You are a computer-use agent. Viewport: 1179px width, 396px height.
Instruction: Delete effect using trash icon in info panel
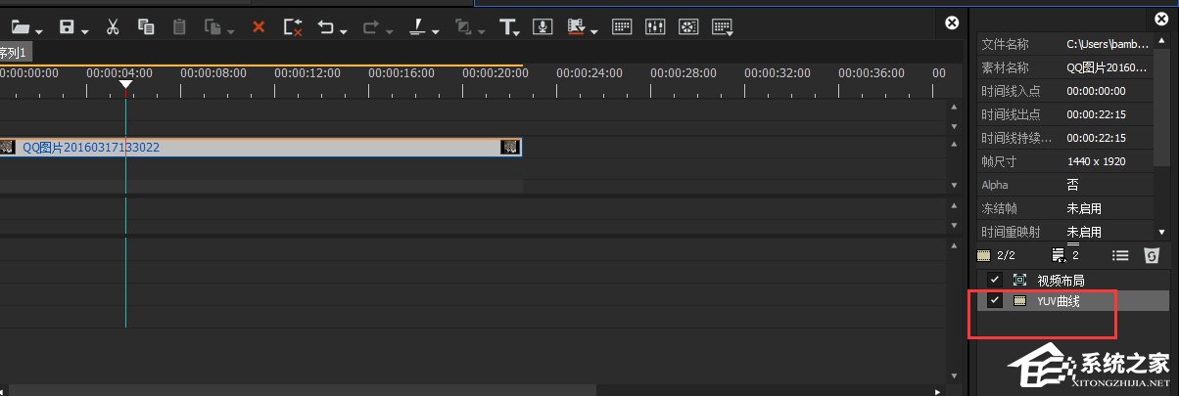pyautogui.click(x=1152, y=255)
